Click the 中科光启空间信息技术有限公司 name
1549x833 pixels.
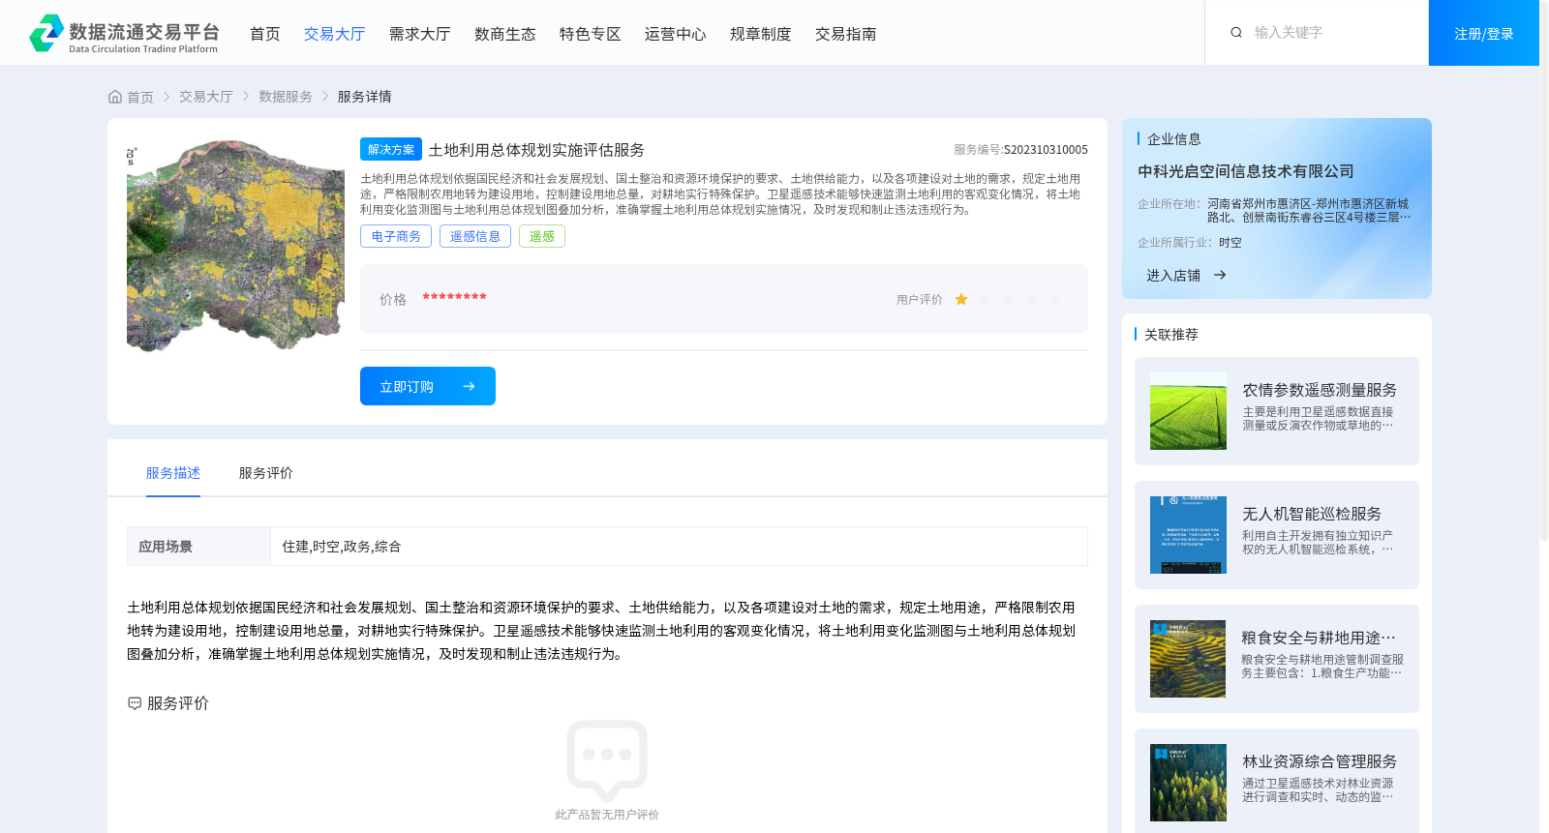pyautogui.click(x=1246, y=171)
